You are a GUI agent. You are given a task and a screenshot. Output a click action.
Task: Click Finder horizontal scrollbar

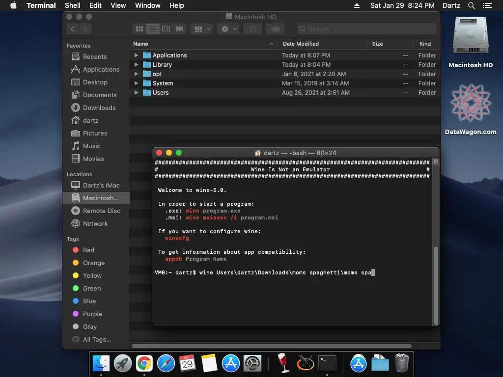point(271,346)
